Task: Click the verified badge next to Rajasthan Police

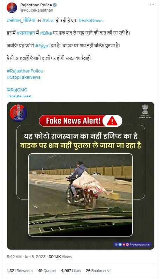Action: click(55, 5)
